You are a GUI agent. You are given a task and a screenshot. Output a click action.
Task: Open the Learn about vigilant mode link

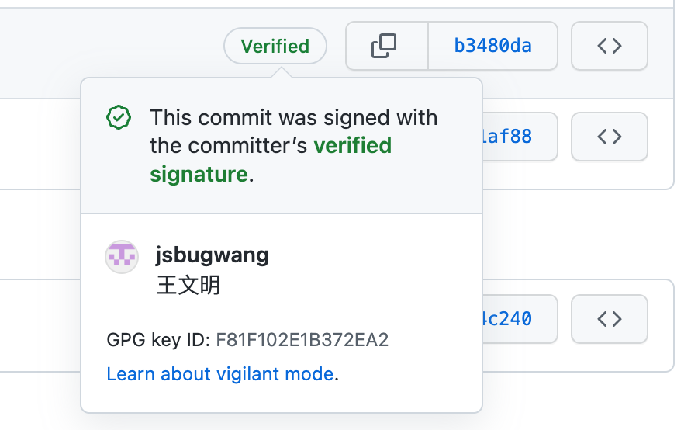(220, 374)
